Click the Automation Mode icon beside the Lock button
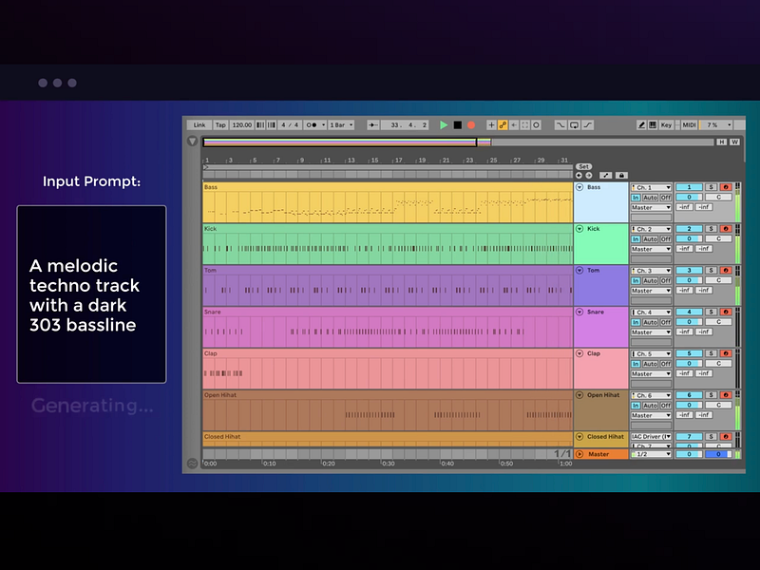The width and height of the screenshot is (760, 570). (605, 176)
